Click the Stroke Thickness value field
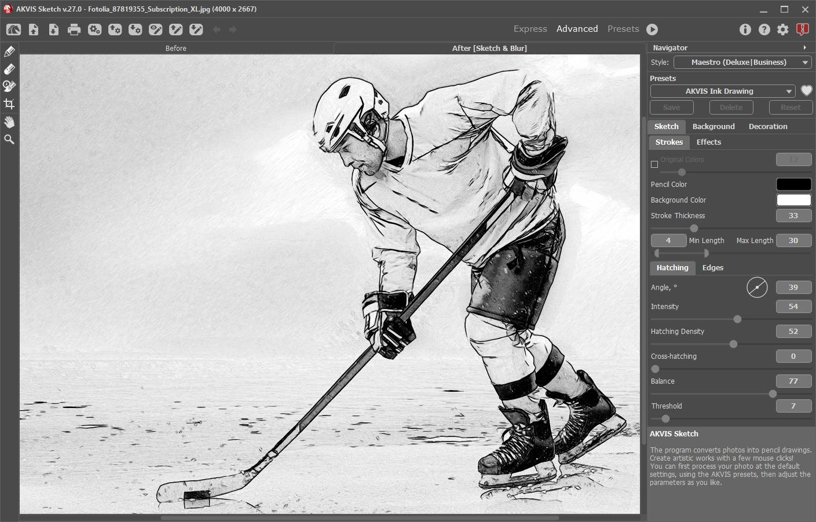 pos(793,216)
